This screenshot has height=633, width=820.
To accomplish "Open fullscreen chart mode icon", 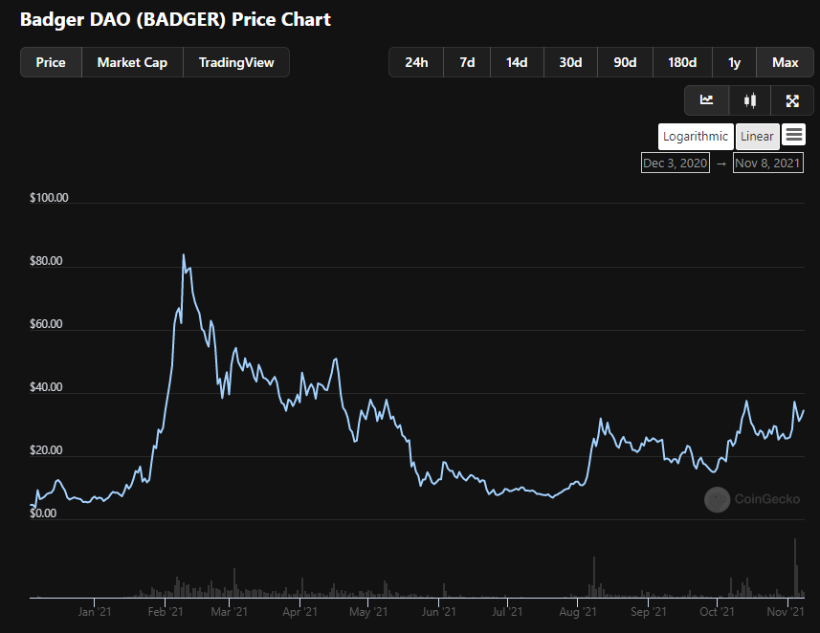I will [792, 100].
